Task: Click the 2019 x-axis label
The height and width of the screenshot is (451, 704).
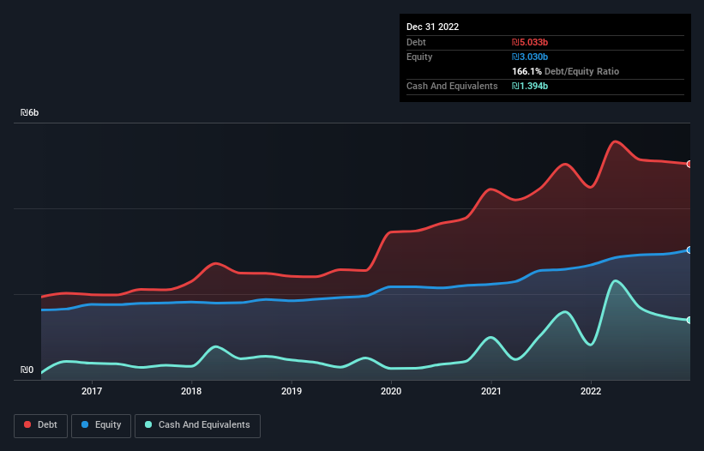Action: click(292, 391)
